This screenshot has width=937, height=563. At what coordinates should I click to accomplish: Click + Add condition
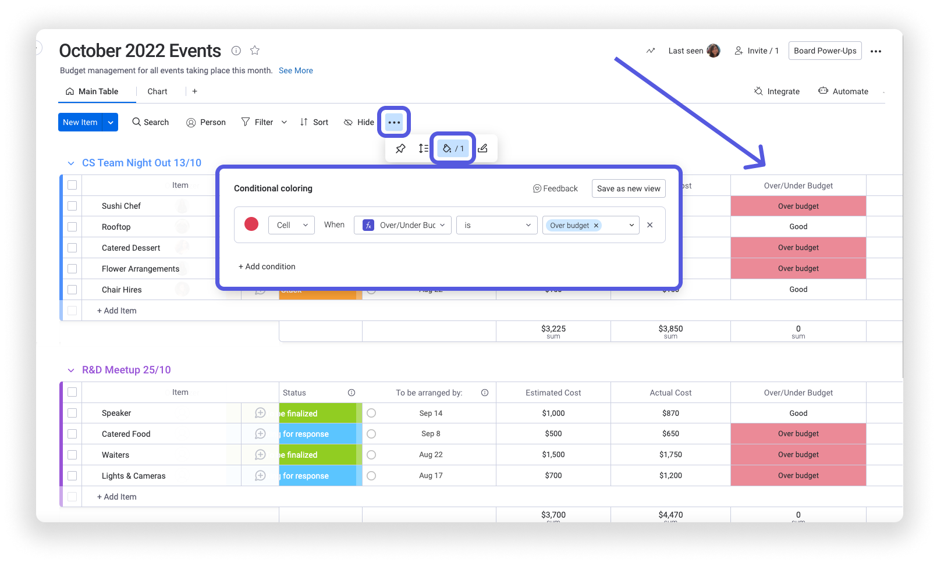pos(267,266)
